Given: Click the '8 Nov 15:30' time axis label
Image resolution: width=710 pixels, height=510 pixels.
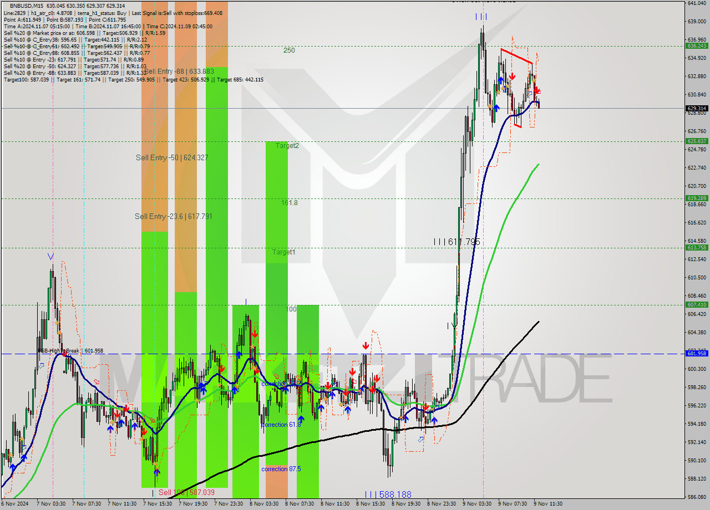Looking at the screenshot, I should tap(371, 504).
